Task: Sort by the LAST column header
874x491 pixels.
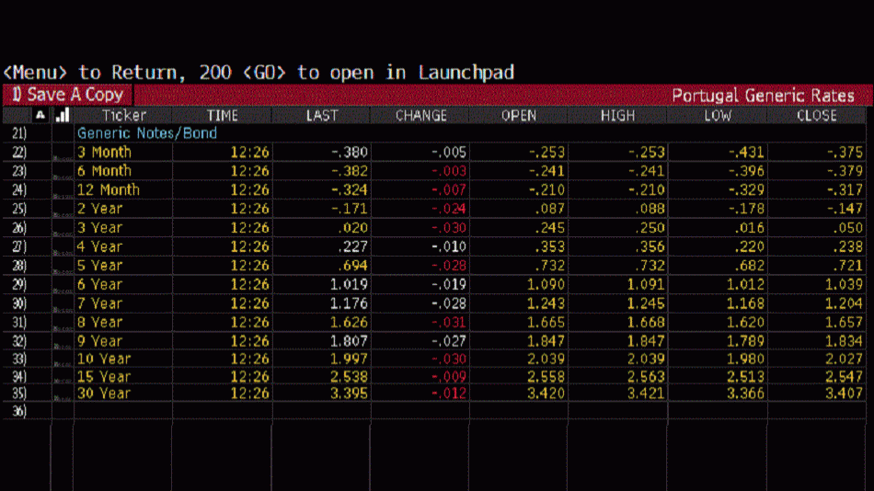Action: [x=321, y=116]
